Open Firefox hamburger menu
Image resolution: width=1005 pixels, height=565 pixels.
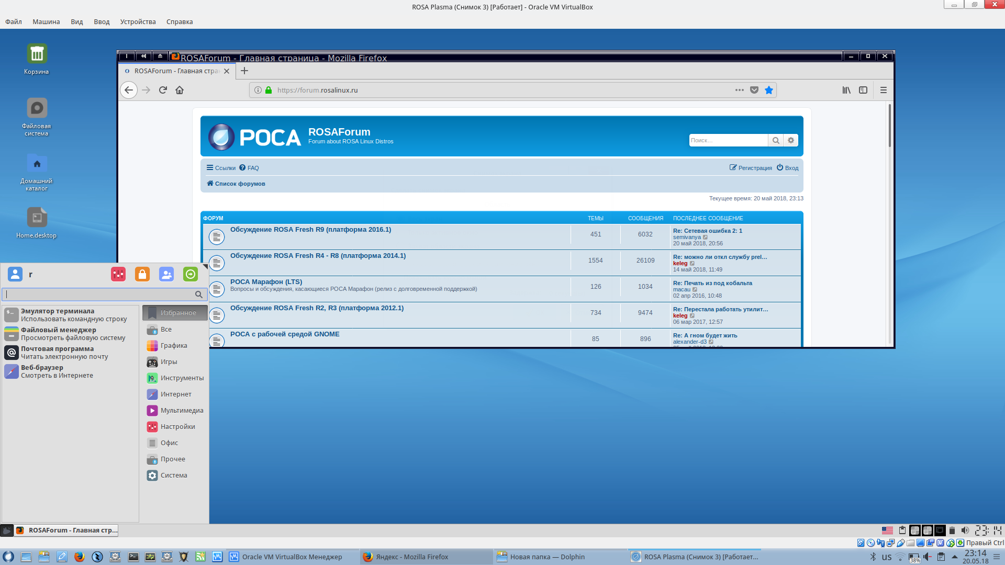pyautogui.click(x=884, y=90)
